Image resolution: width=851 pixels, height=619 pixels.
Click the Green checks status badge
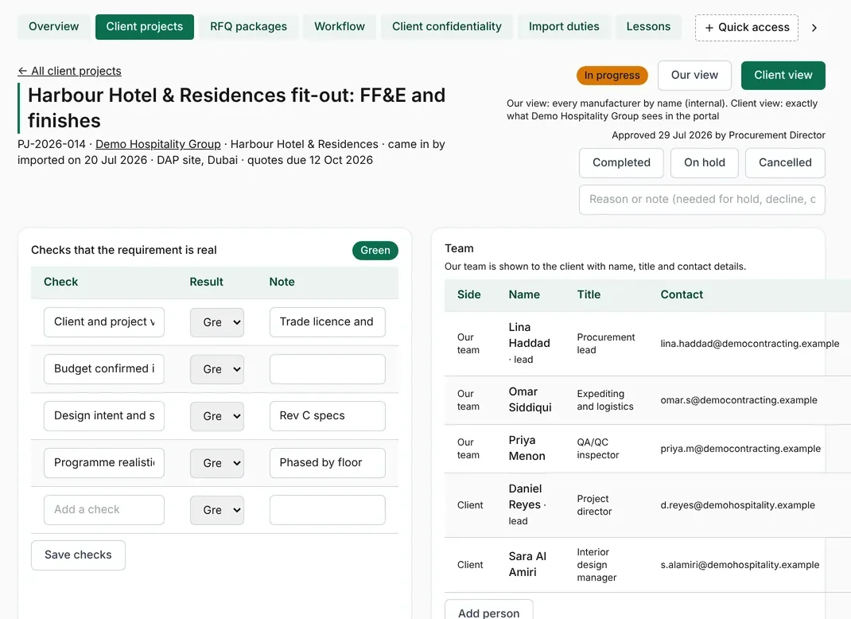point(375,251)
